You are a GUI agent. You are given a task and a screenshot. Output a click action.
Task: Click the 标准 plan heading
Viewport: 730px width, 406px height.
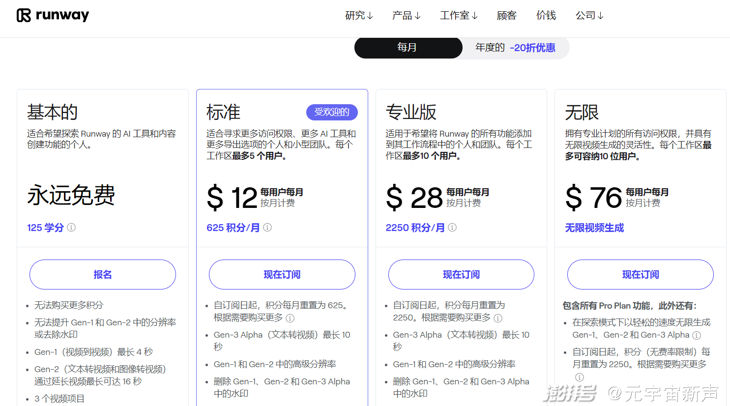223,112
